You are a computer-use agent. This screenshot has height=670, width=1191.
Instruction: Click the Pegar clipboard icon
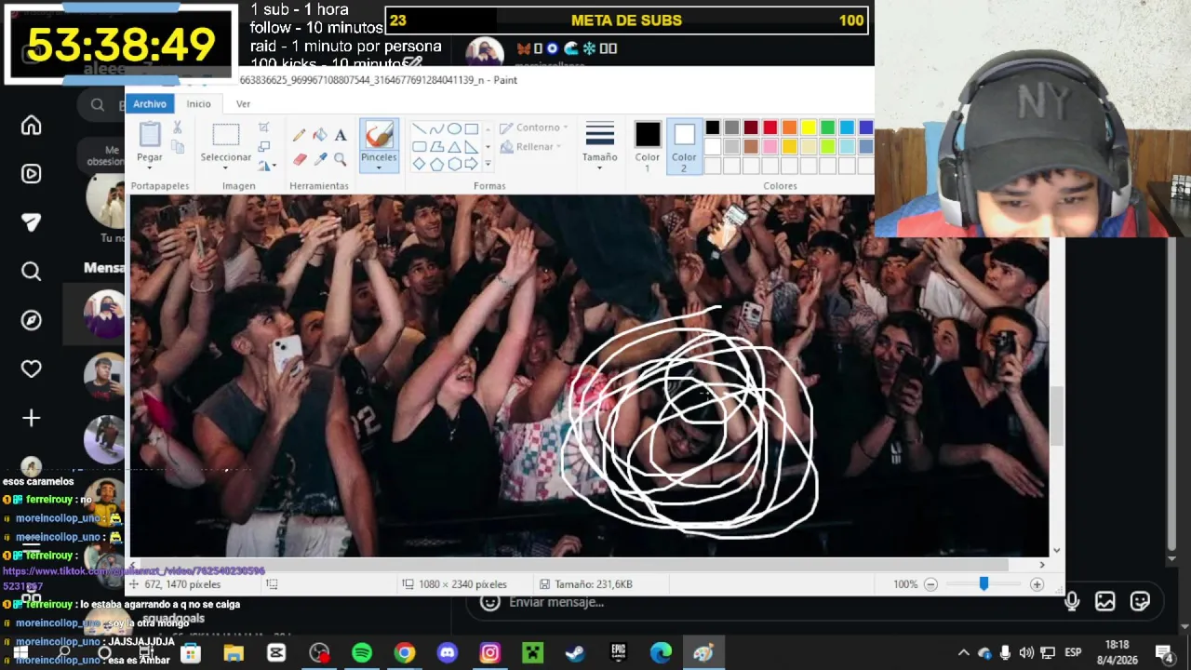pyautogui.click(x=150, y=135)
